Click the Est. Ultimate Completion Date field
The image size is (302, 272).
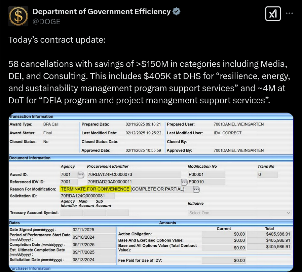click(93, 252)
